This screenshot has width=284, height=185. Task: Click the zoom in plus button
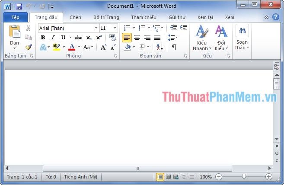pyautogui.click(x=269, y=177)
